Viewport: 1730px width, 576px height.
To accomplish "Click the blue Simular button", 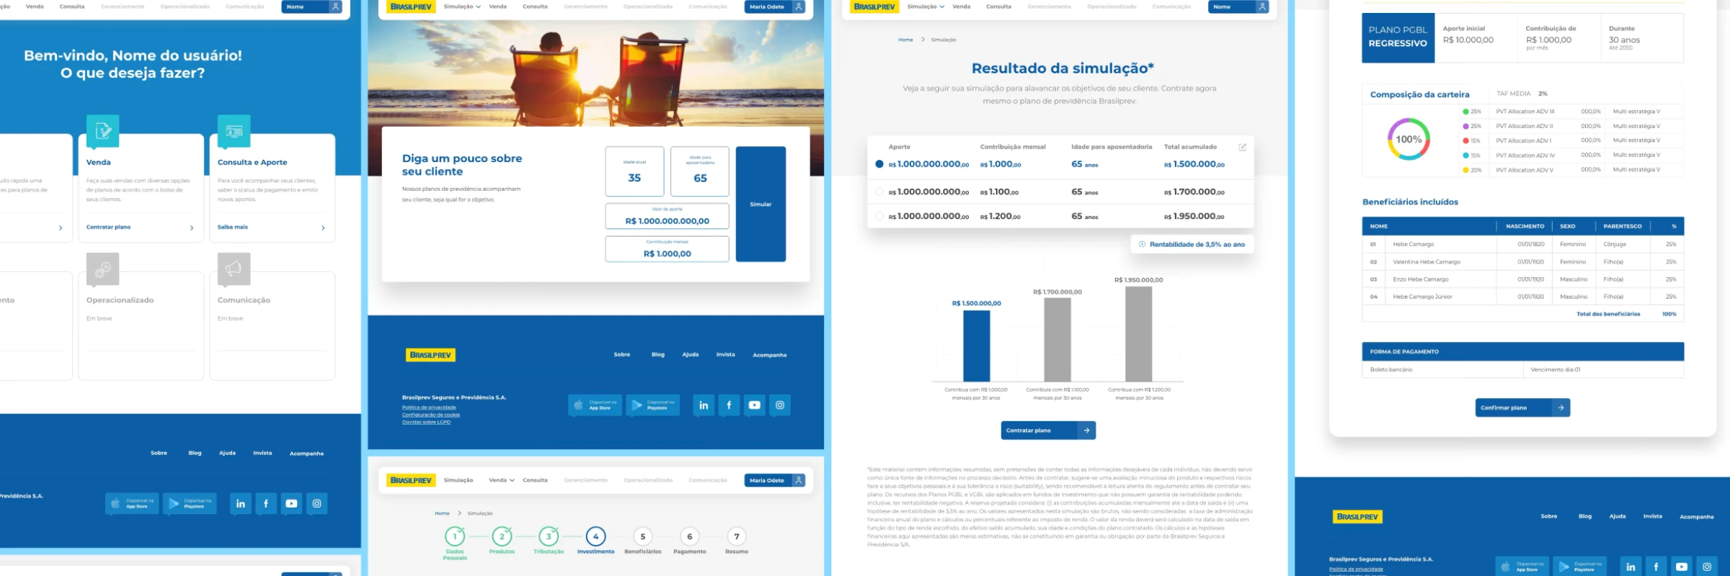I will (760, 204).
